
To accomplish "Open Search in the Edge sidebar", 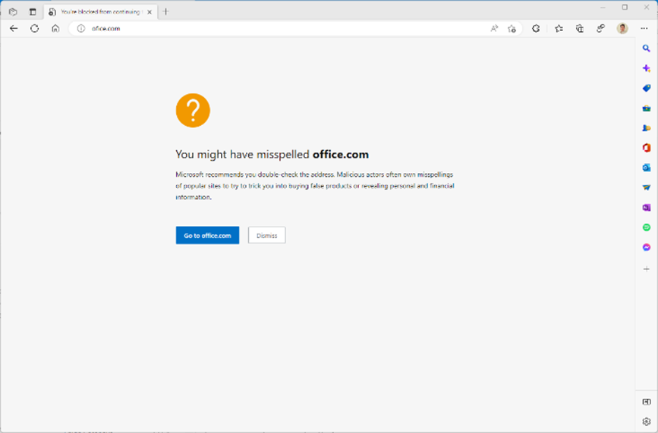I will click(647, 49).
